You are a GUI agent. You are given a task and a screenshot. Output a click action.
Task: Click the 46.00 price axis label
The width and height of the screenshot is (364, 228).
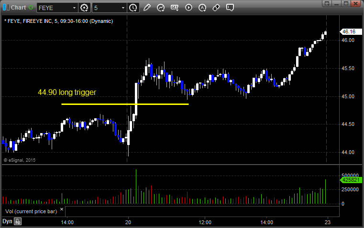[348, 40]
